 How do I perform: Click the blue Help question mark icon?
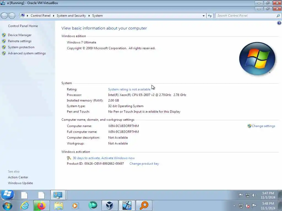[x=279, y=23]
